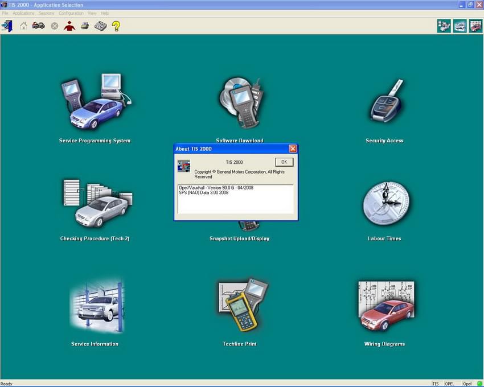
Task: Open Service Programming System application
Action: pyautogui.click(x=95, y=102)
